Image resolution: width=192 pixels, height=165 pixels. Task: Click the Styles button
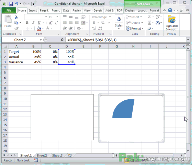pos(118,22)
